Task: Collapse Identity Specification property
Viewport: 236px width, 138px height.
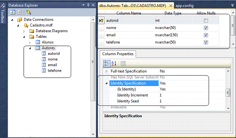Action: click(x=107, y=83)
